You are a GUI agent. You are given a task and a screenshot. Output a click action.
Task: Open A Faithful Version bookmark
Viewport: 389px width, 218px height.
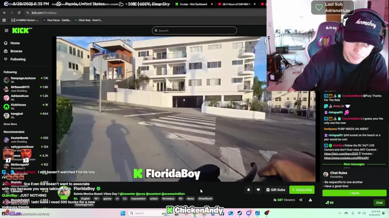(25, 20)
